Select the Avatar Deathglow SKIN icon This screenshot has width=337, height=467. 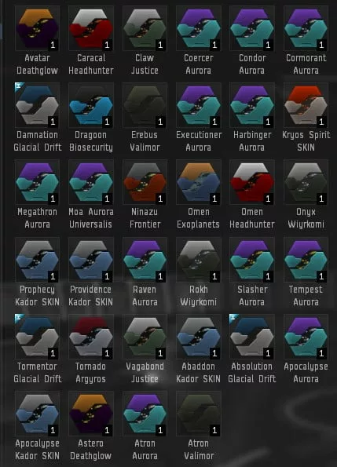37,28
